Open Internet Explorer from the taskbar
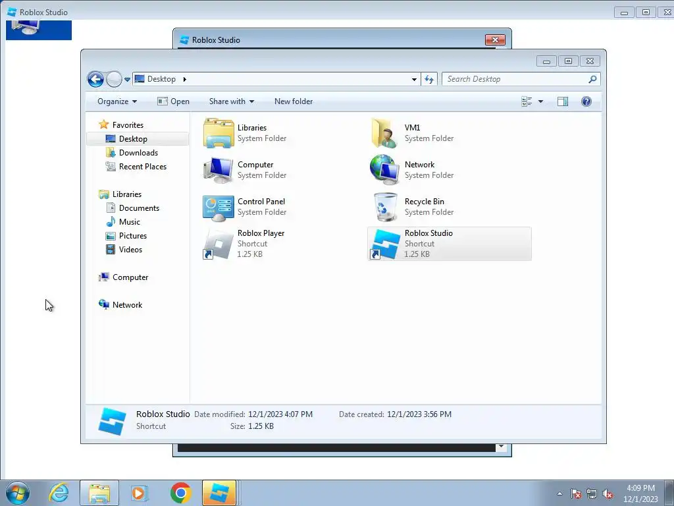The image size is (674, 506). [x=59, y=493]
